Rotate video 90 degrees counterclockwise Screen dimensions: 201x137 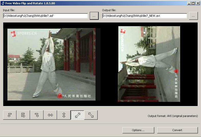click(x=10, y=115)
